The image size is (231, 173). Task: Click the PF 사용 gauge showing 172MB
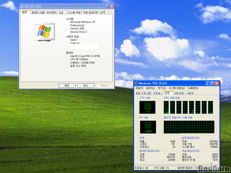click(x=148, y=127)
